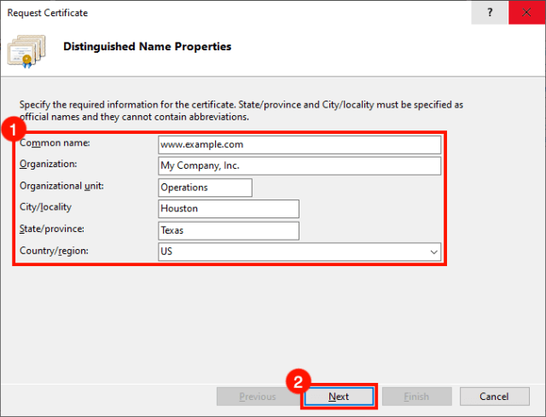Select the Organizational unit field containing Operations

[205, 187]
